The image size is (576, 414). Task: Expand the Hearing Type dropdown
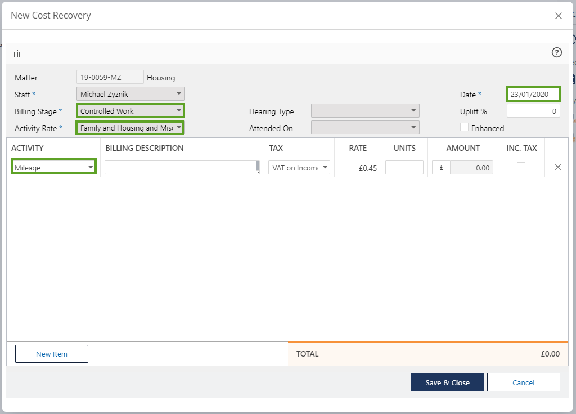click(x=364, y=111)
